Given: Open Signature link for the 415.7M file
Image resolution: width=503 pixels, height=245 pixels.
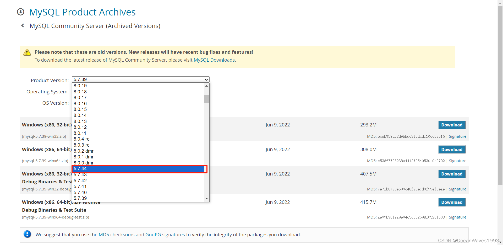Looking at the screenshot, I should tap(457, 217).
